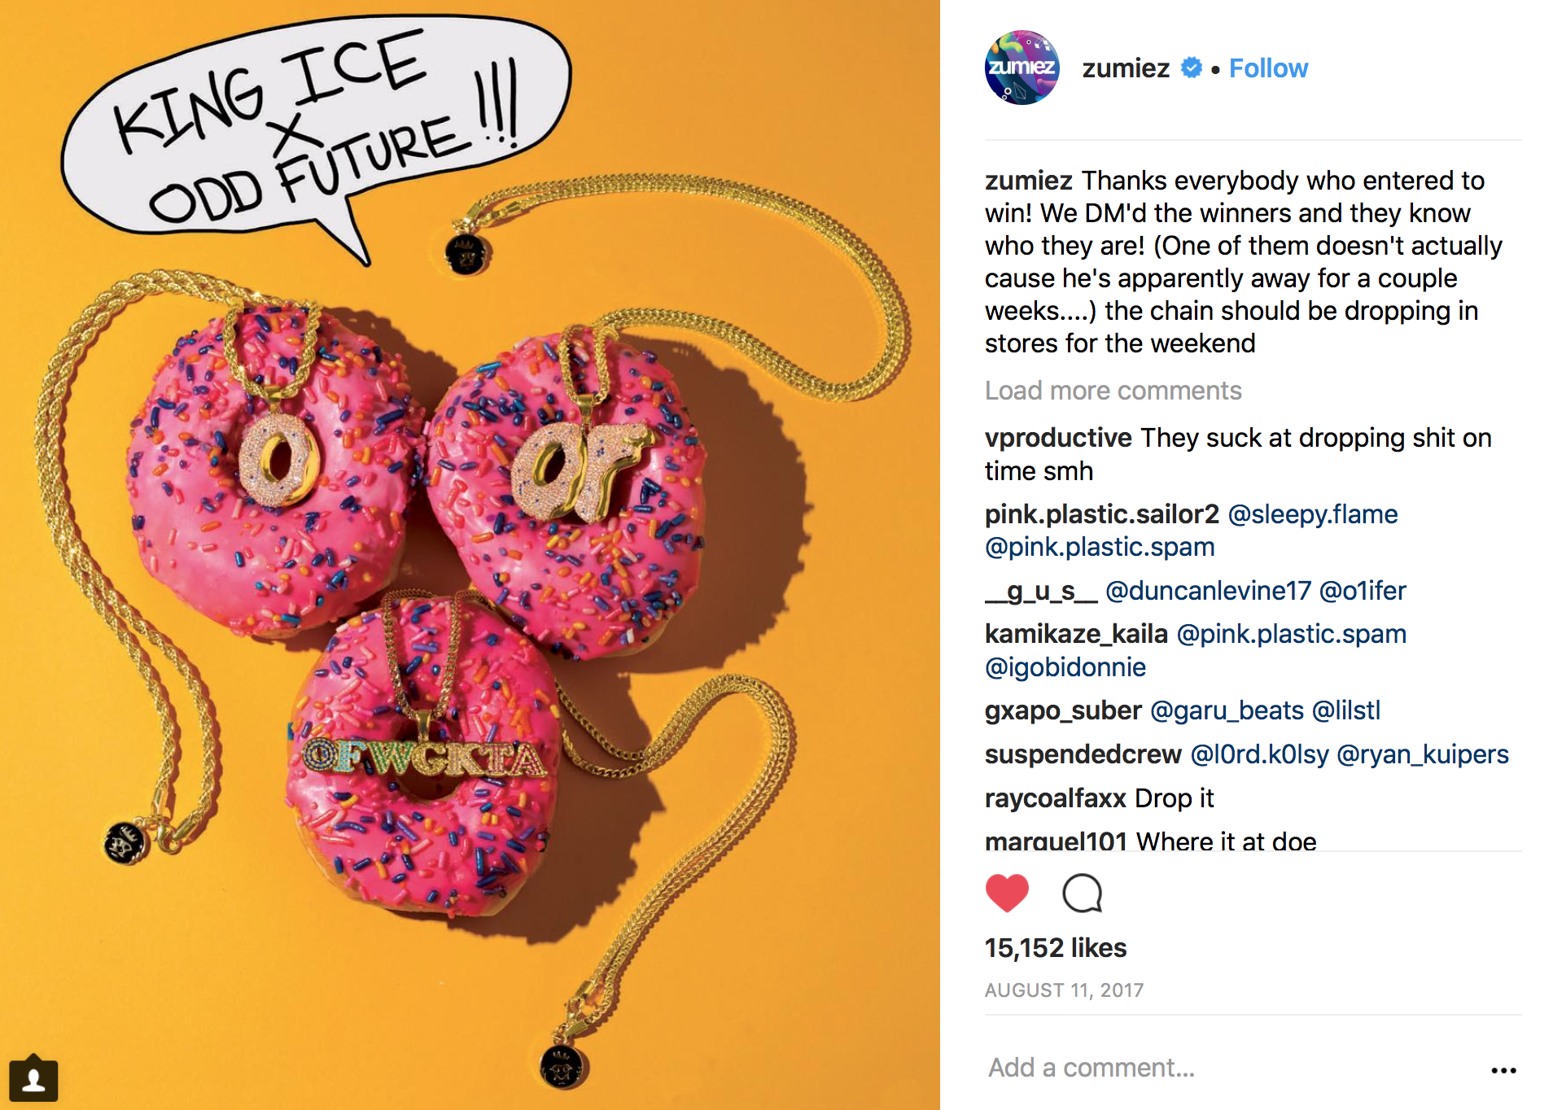The width and height of the screenshot is (1553, 1110).
Task: Open the August 11, 2017 timestamp
Action: click(x=1064, y=990)
